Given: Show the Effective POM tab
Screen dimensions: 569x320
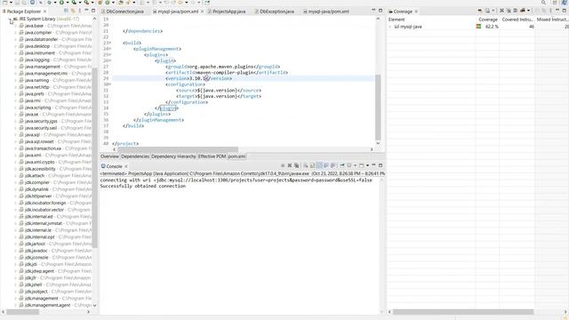Looking at the screenshot, I should pyautogui.click(x=212, y=156).
